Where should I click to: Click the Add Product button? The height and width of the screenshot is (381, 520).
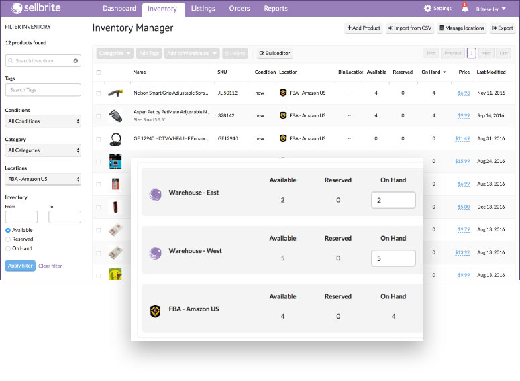(364, 28)
